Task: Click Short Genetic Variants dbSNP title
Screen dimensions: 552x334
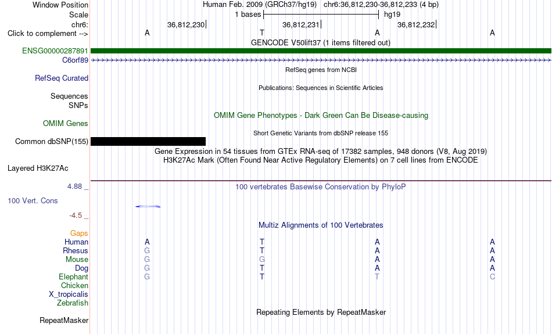Action: (321, 133)
